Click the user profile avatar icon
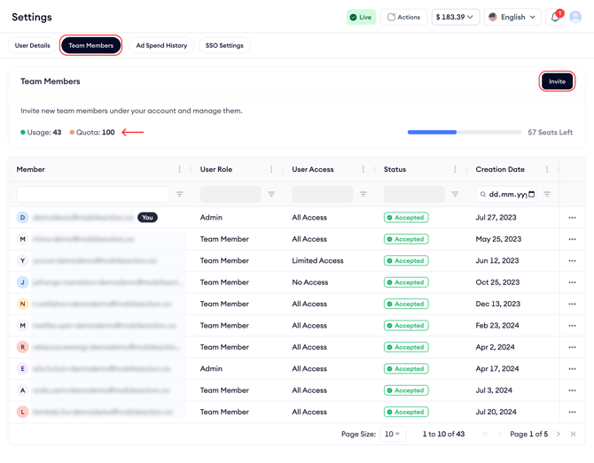This screenshot has height=463, width=594. 576,17
